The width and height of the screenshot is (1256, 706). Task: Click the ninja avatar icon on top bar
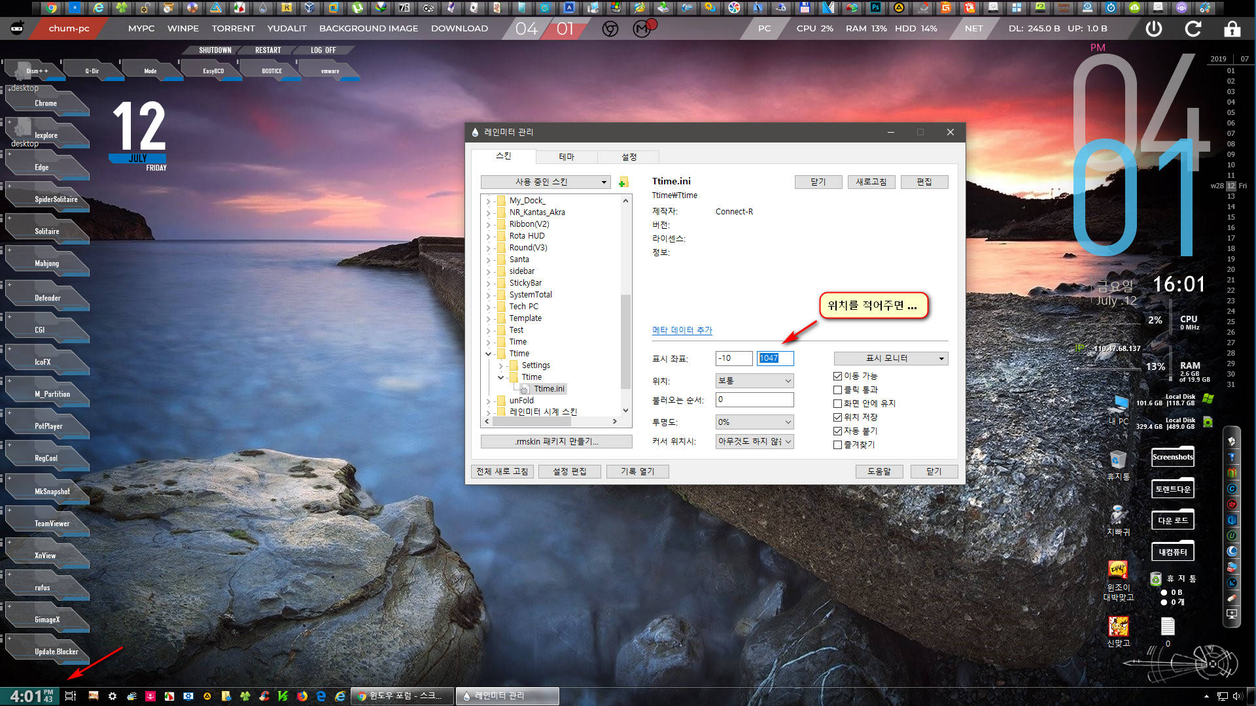(x=17, y=28)
